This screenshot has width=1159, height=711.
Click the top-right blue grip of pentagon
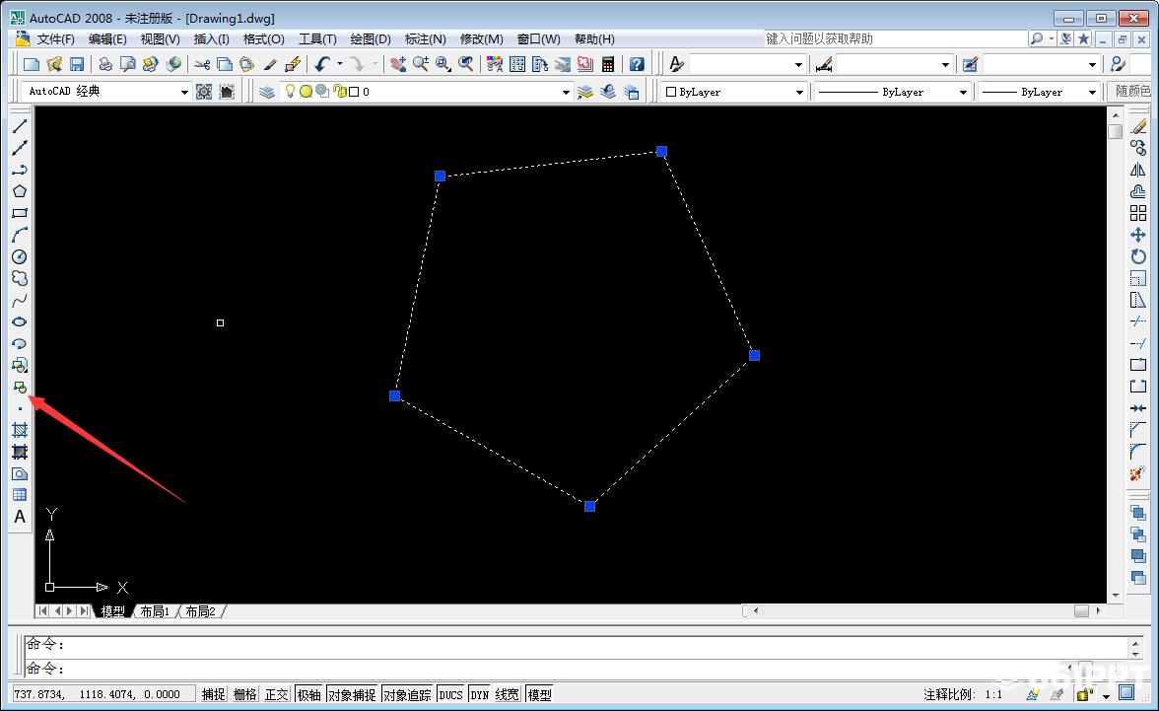coord(661,152)
